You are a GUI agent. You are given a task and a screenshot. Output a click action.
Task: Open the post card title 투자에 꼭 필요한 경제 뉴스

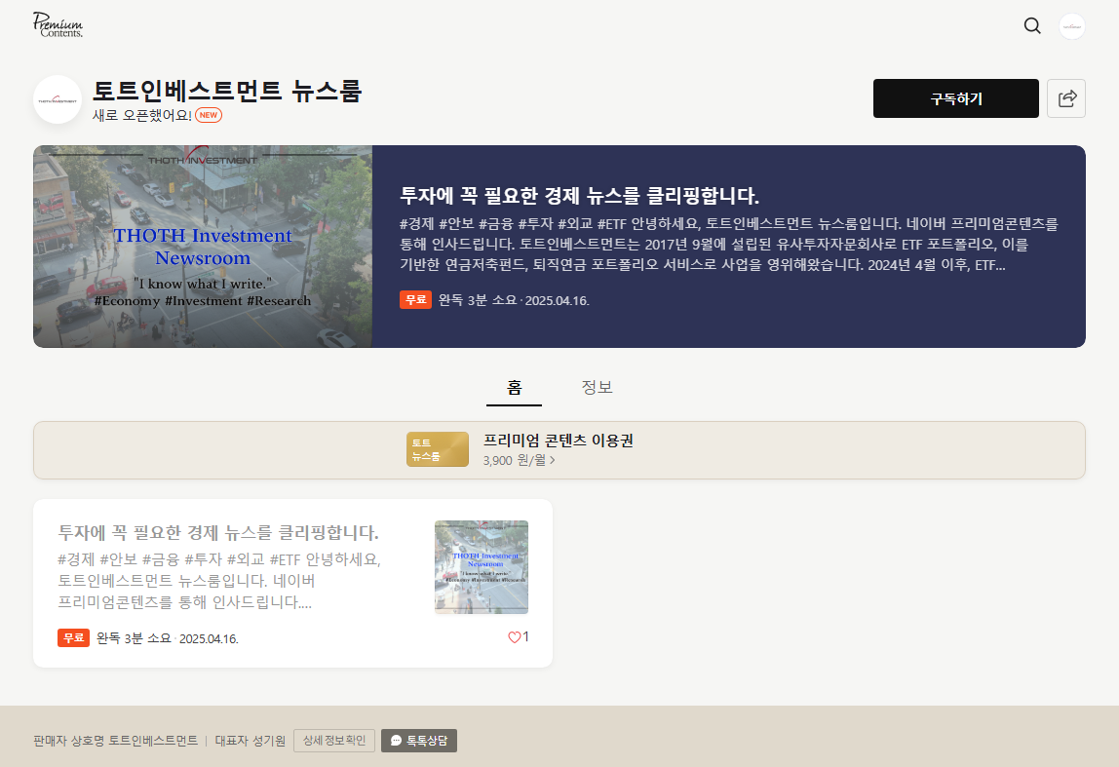pos(218,533)
